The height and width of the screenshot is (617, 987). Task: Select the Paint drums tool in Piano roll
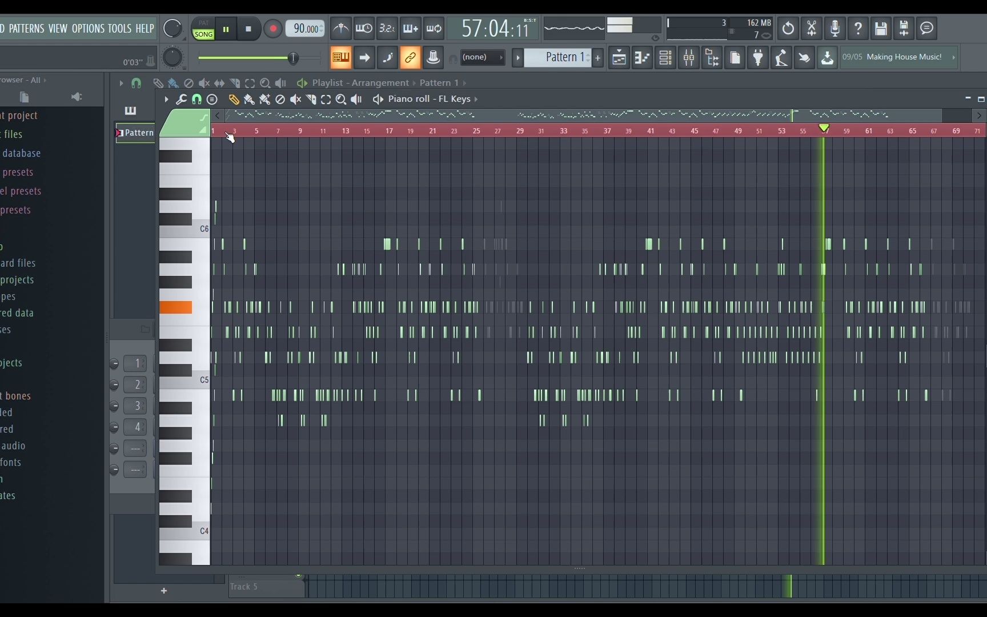(x=264, y=99)
